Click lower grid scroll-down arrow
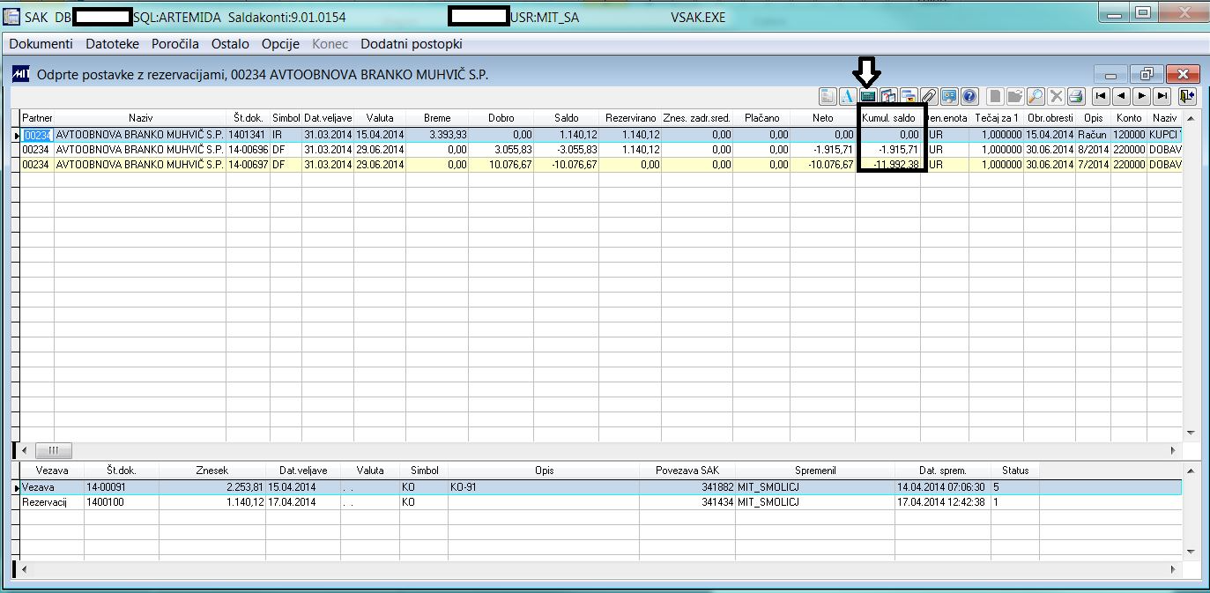The width and height of the screenshot is (1210, 593). [x=1191, y=552]
